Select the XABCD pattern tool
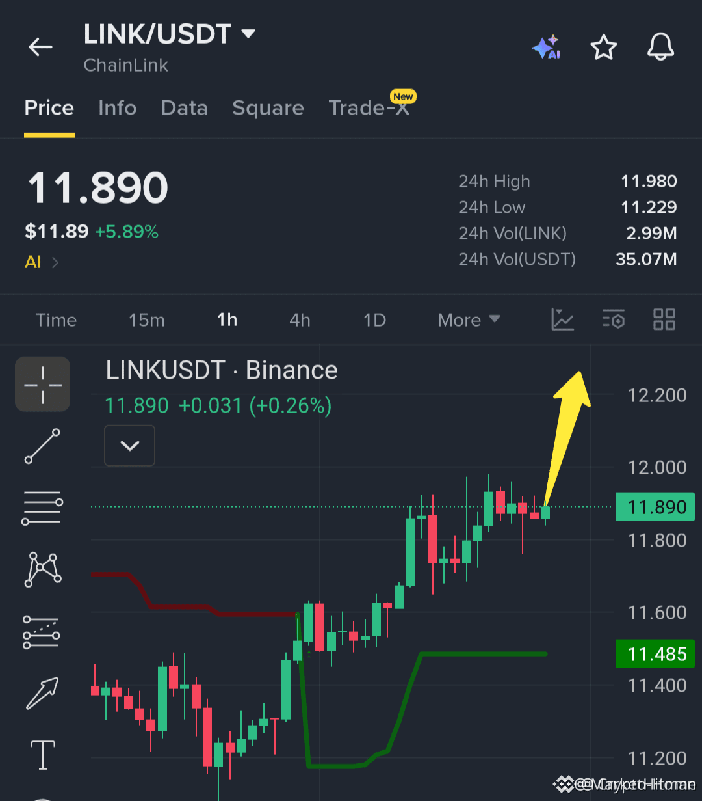702x801 pixels. [43, 570]
